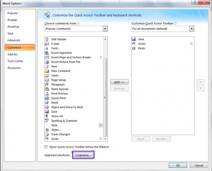Click the commands list scroll down arrow
The image size is (212, 171).
pos(105,139)
